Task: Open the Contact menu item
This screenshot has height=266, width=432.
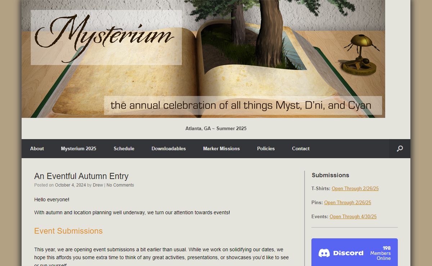Action: (x=301, y=148)
